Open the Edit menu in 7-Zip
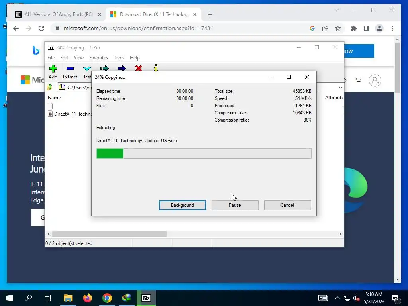 pos(64,58)
